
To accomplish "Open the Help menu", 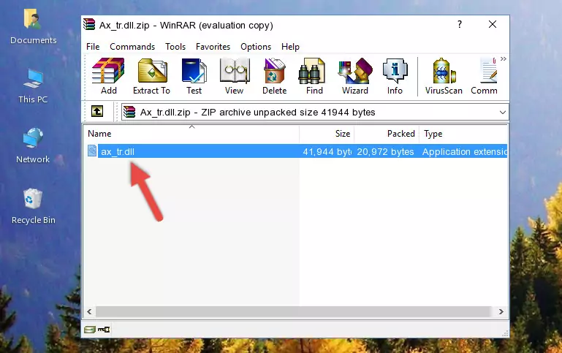I will point(290,47).
